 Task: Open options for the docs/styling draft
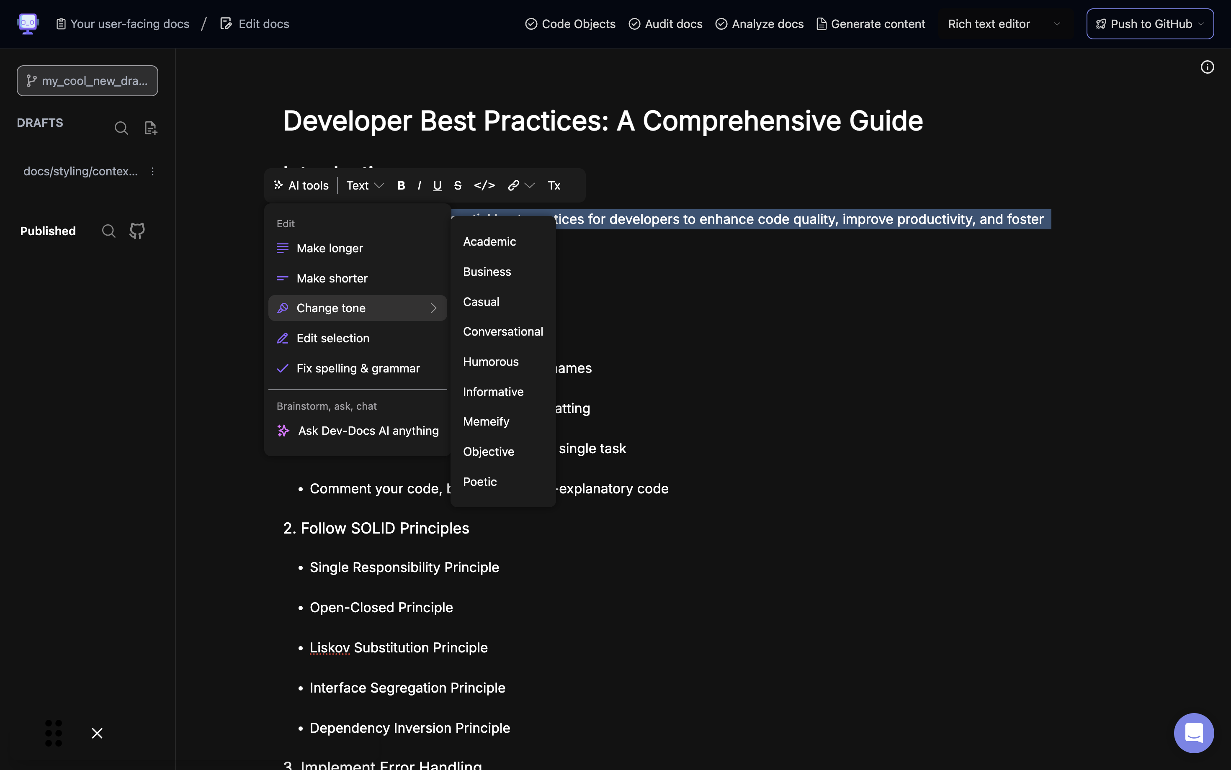click(x=152, y=171)
